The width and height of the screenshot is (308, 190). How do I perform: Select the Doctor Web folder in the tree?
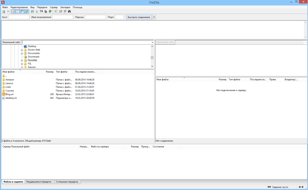pos(34,50)
